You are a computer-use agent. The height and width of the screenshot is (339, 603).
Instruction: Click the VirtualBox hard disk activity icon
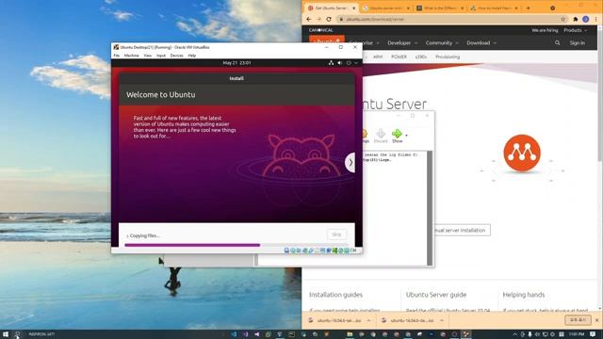[x=286, y=250]
